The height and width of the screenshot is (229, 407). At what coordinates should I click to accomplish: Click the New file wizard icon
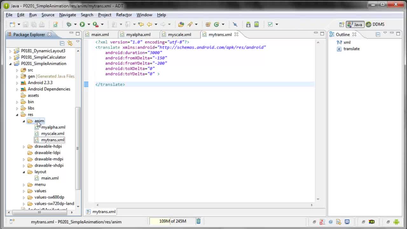click(x=12, y=24)
